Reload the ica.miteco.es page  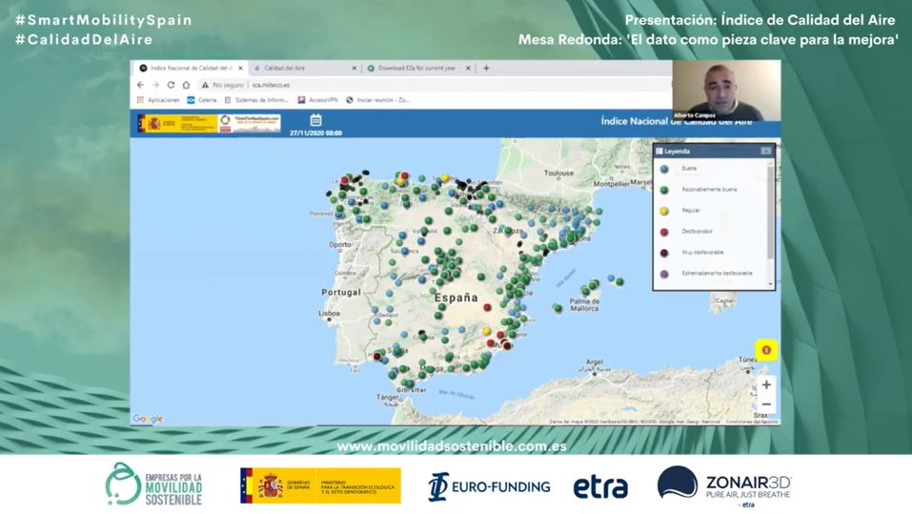(x=171, y=85)
